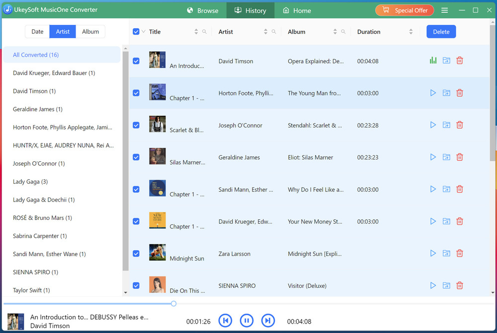Uncheck the Die On This... track checkbox
497x333 pixels.
coord(136,286)
